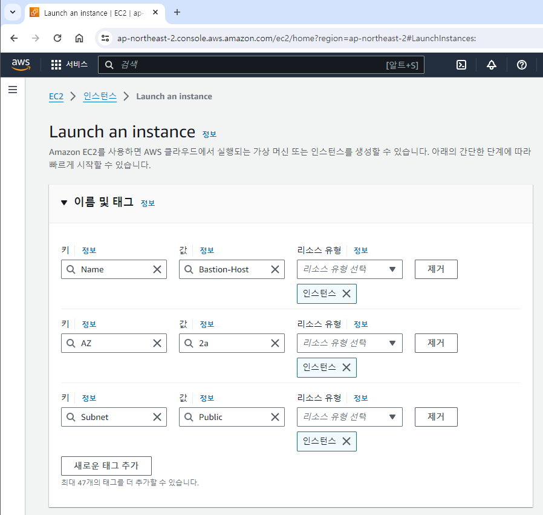
Task: Click the AZ key input field
Action: pos(114,343)
